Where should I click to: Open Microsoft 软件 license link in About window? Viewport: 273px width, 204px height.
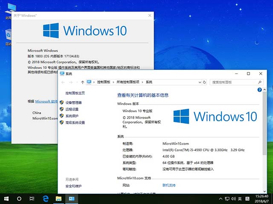(46, 101)
